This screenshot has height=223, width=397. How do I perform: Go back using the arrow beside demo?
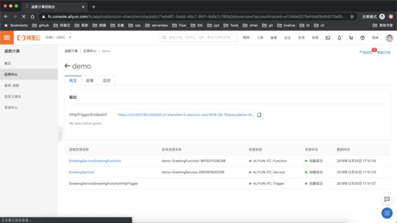coord(67,66)
